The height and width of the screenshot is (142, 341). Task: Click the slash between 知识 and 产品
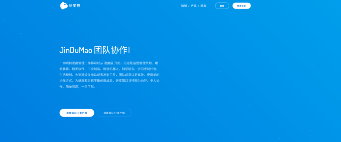pos(189,6)
